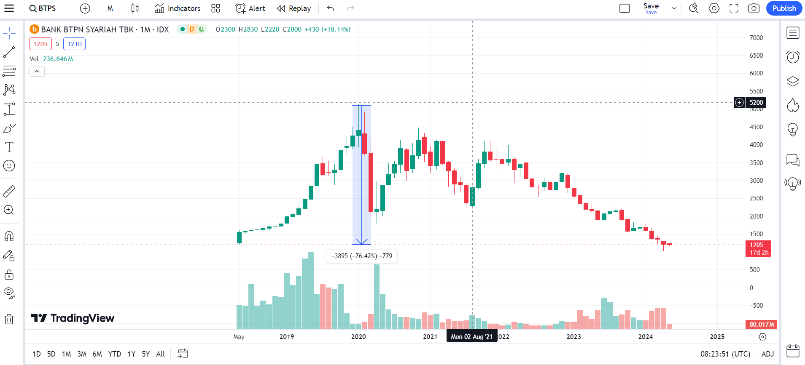
Task: Set range to 5D
Action: pos(51,354)
